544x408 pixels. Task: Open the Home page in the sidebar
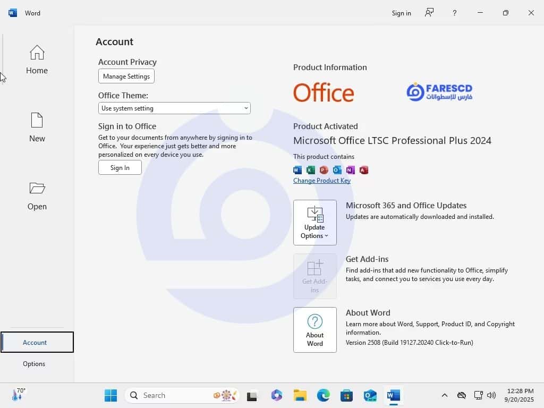pyautogui.click(x=37, y=59)
